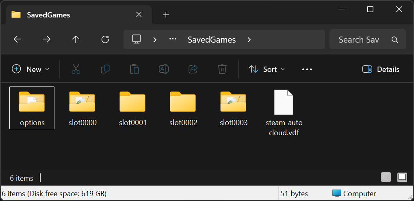The height and width of the screenshot is (201, 414).
Task: Click the Computer status bar entry
Action: click(x=354, y=194)
